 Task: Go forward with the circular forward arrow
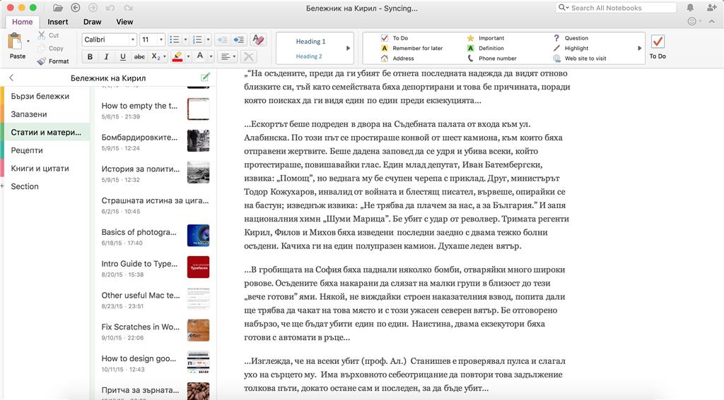(x=93, y=8)
